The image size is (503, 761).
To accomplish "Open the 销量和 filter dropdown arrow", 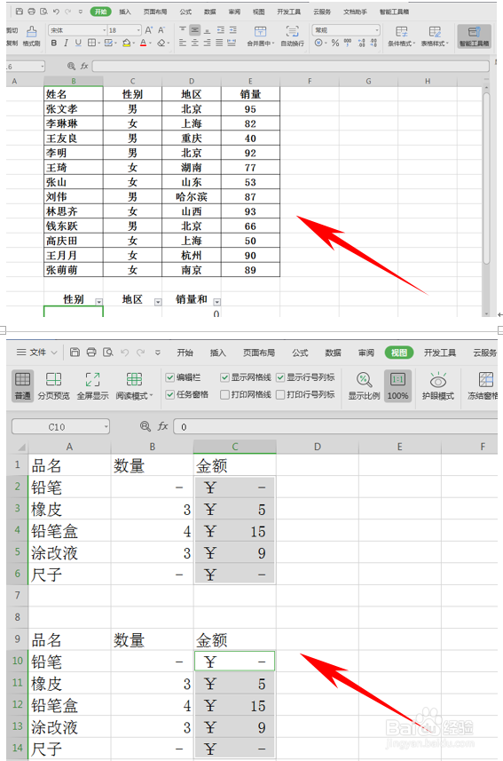I will [216, 302].
